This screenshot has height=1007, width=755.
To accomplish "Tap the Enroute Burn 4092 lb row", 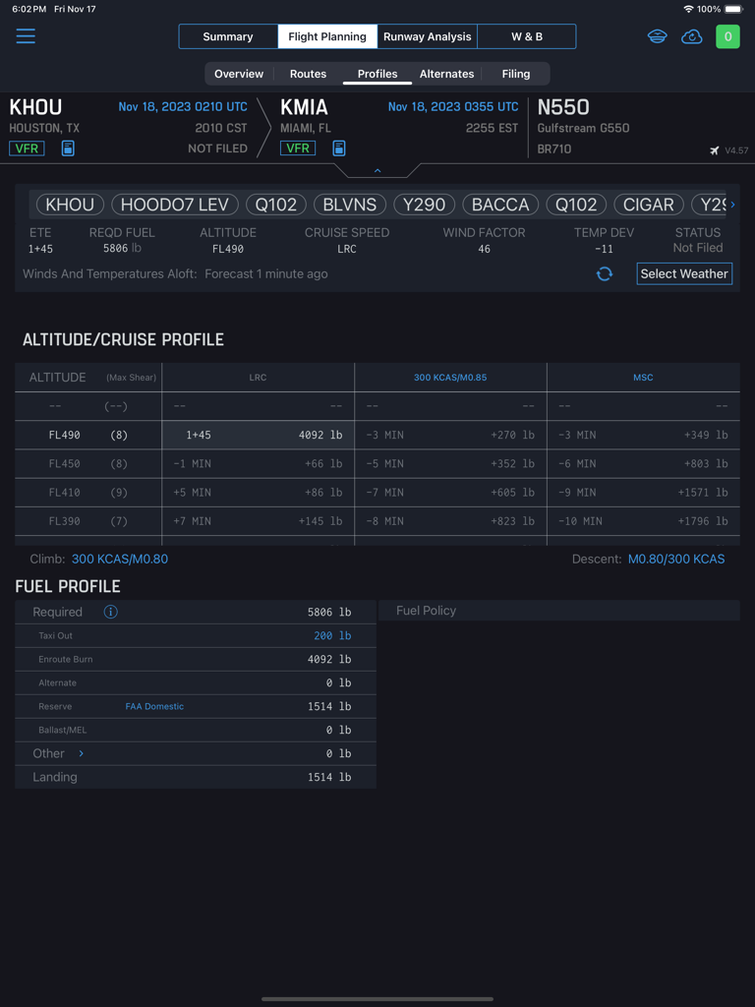I will 196,660.
